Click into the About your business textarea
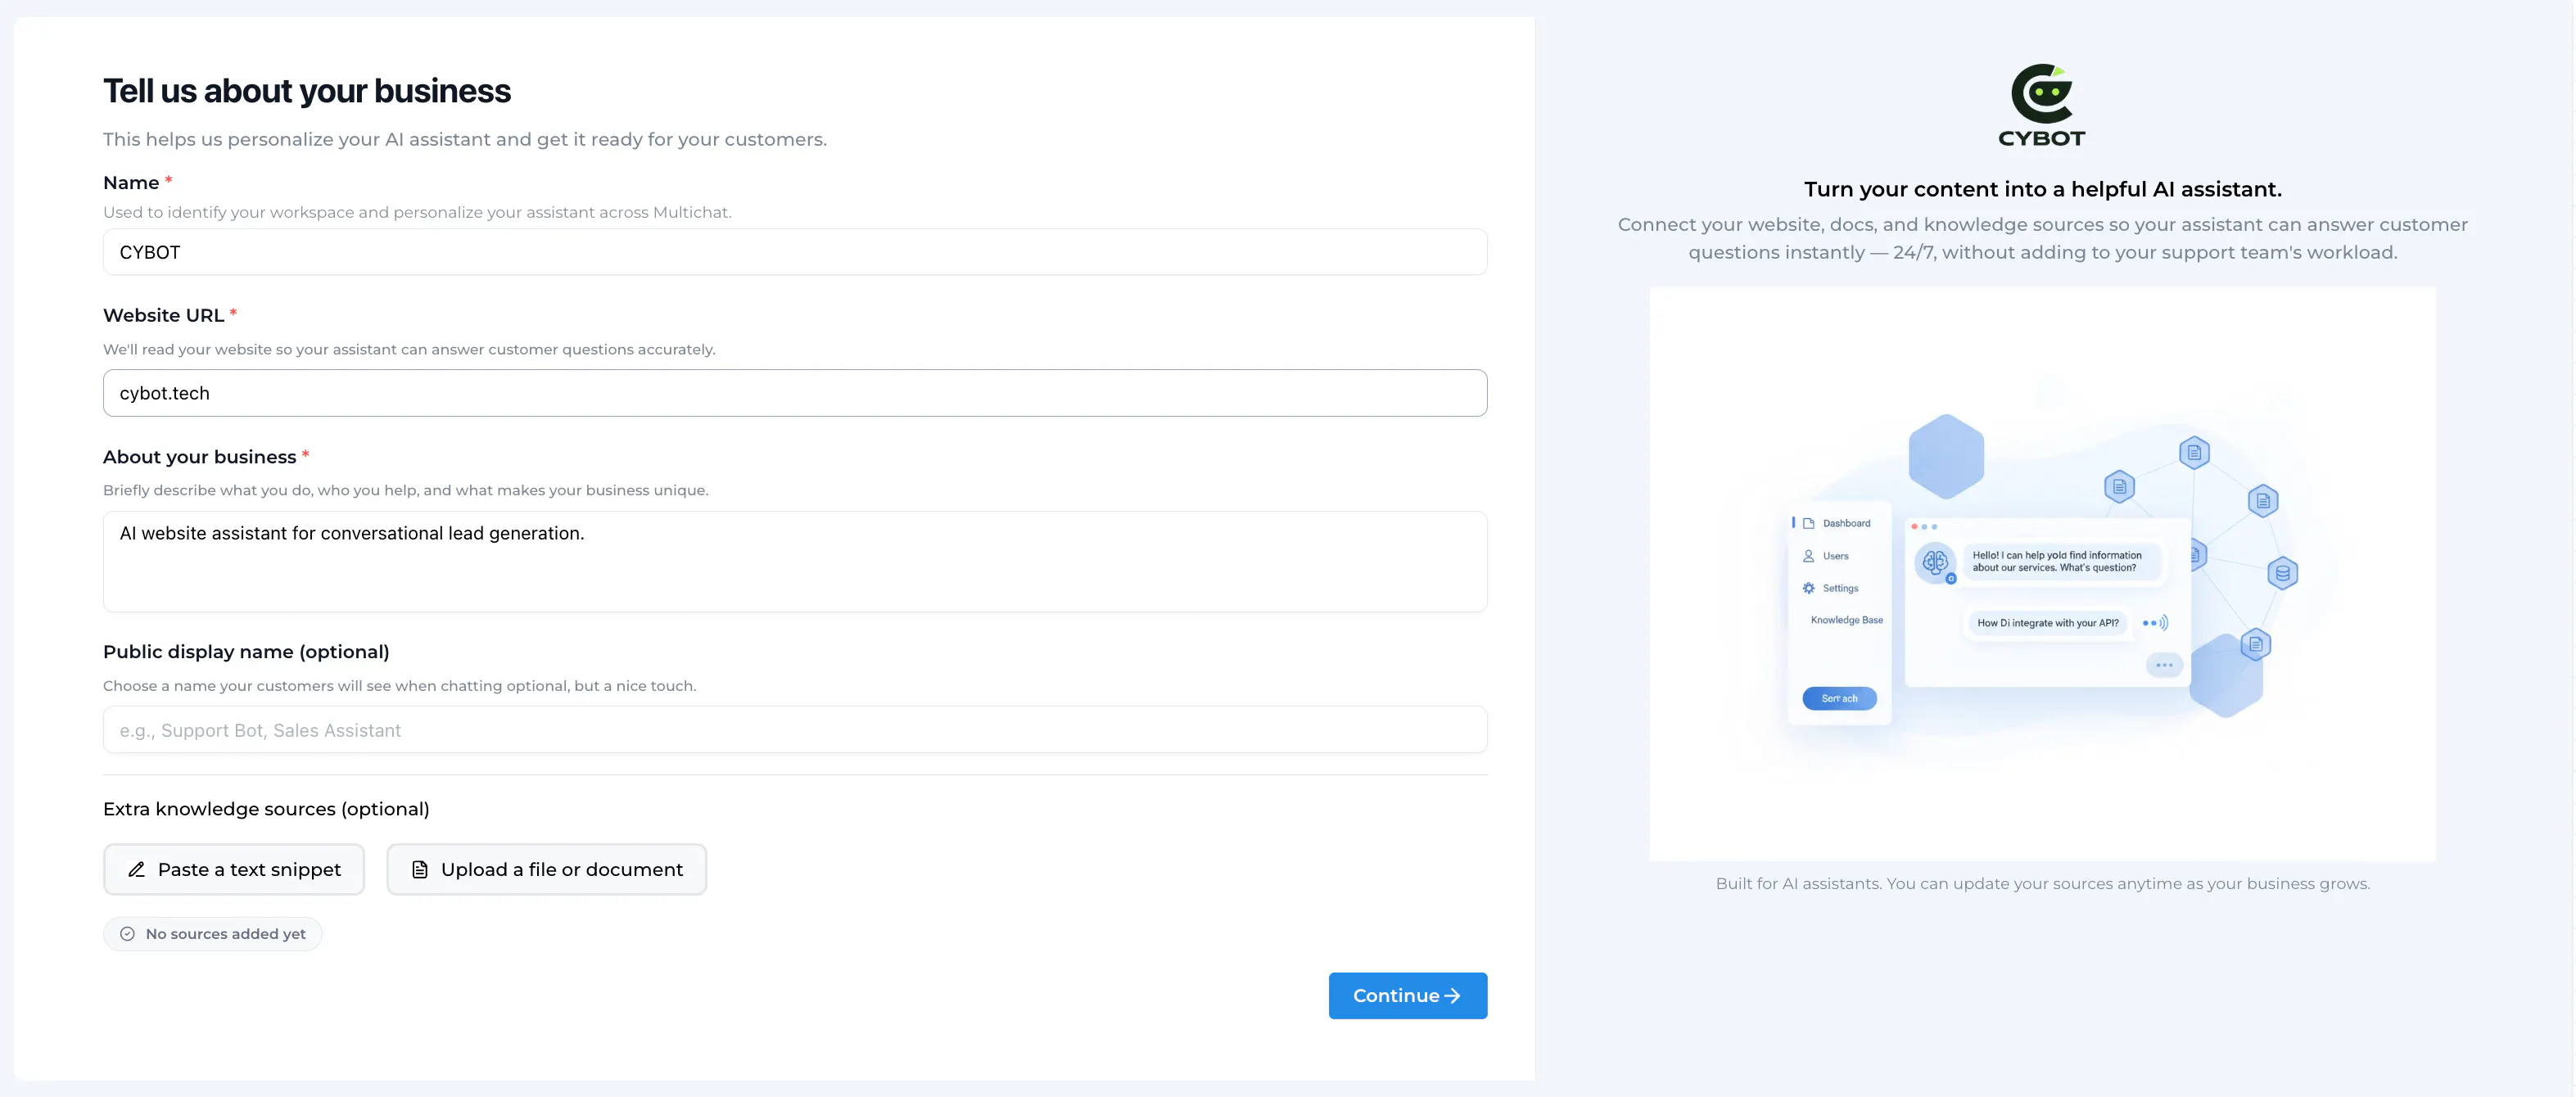Image resolution: width=2576 pixels, height=1097 pixels. 795,561
